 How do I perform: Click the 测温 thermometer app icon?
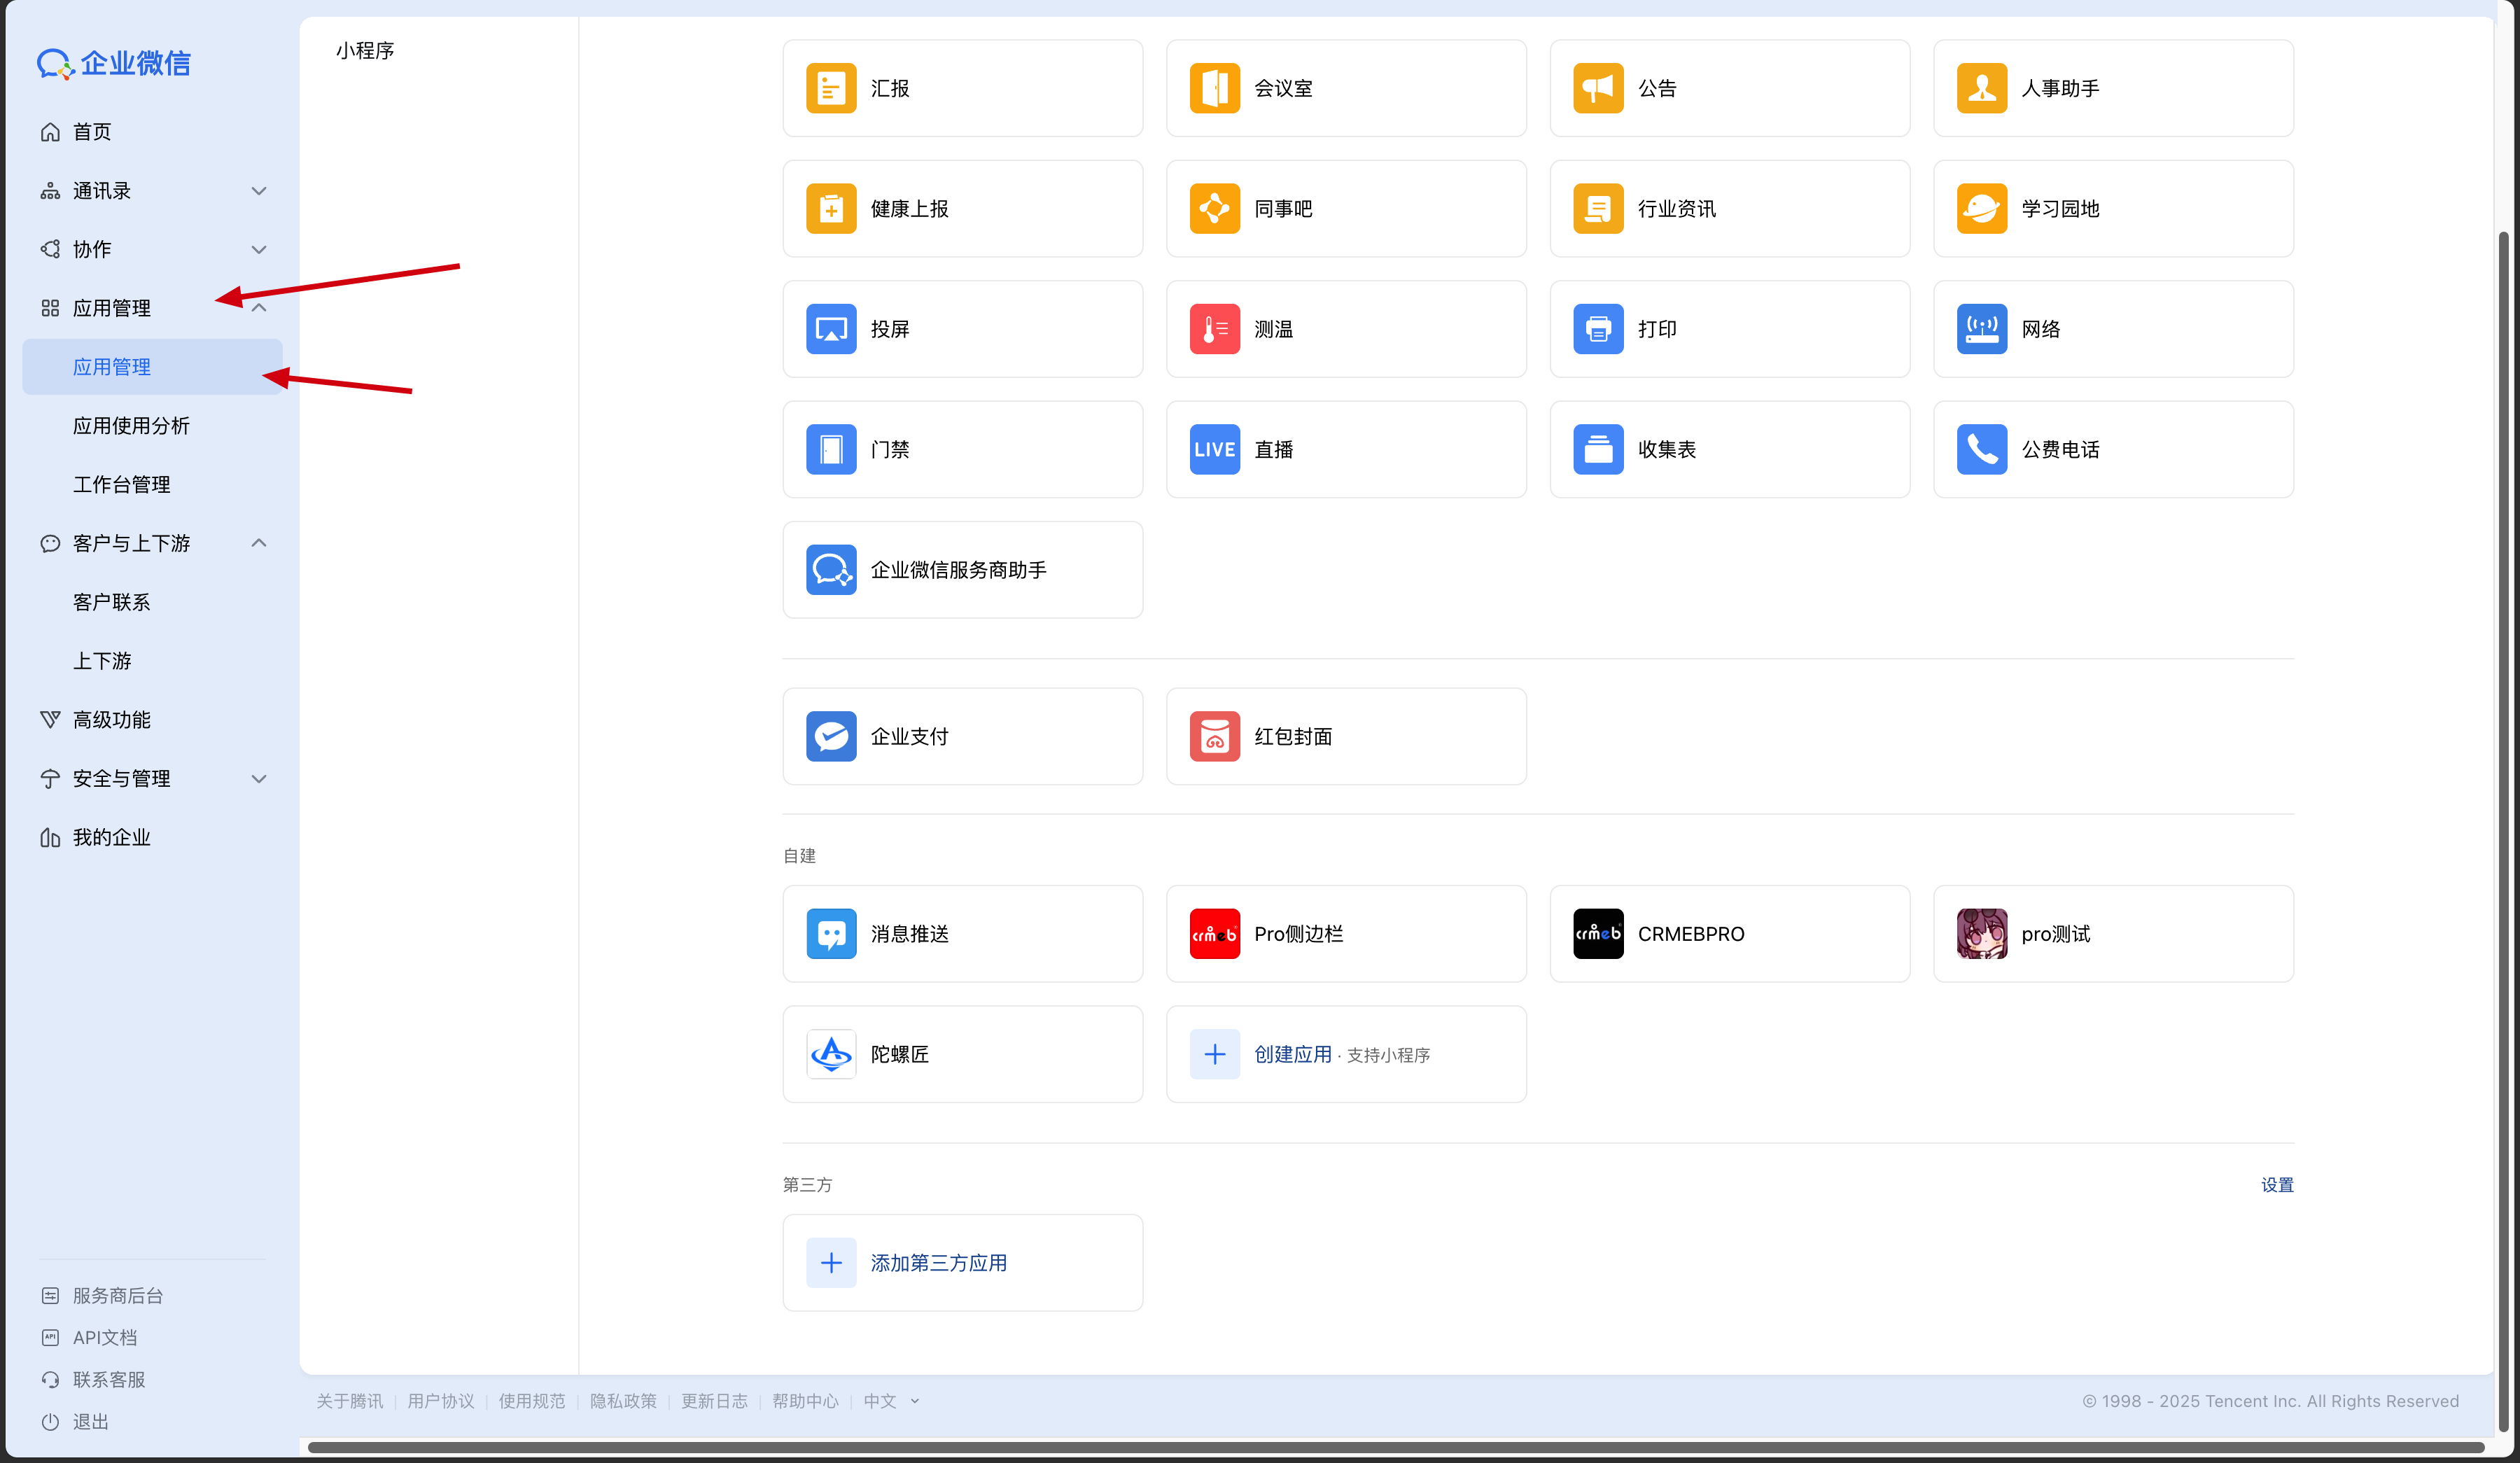pos(1214,329)
